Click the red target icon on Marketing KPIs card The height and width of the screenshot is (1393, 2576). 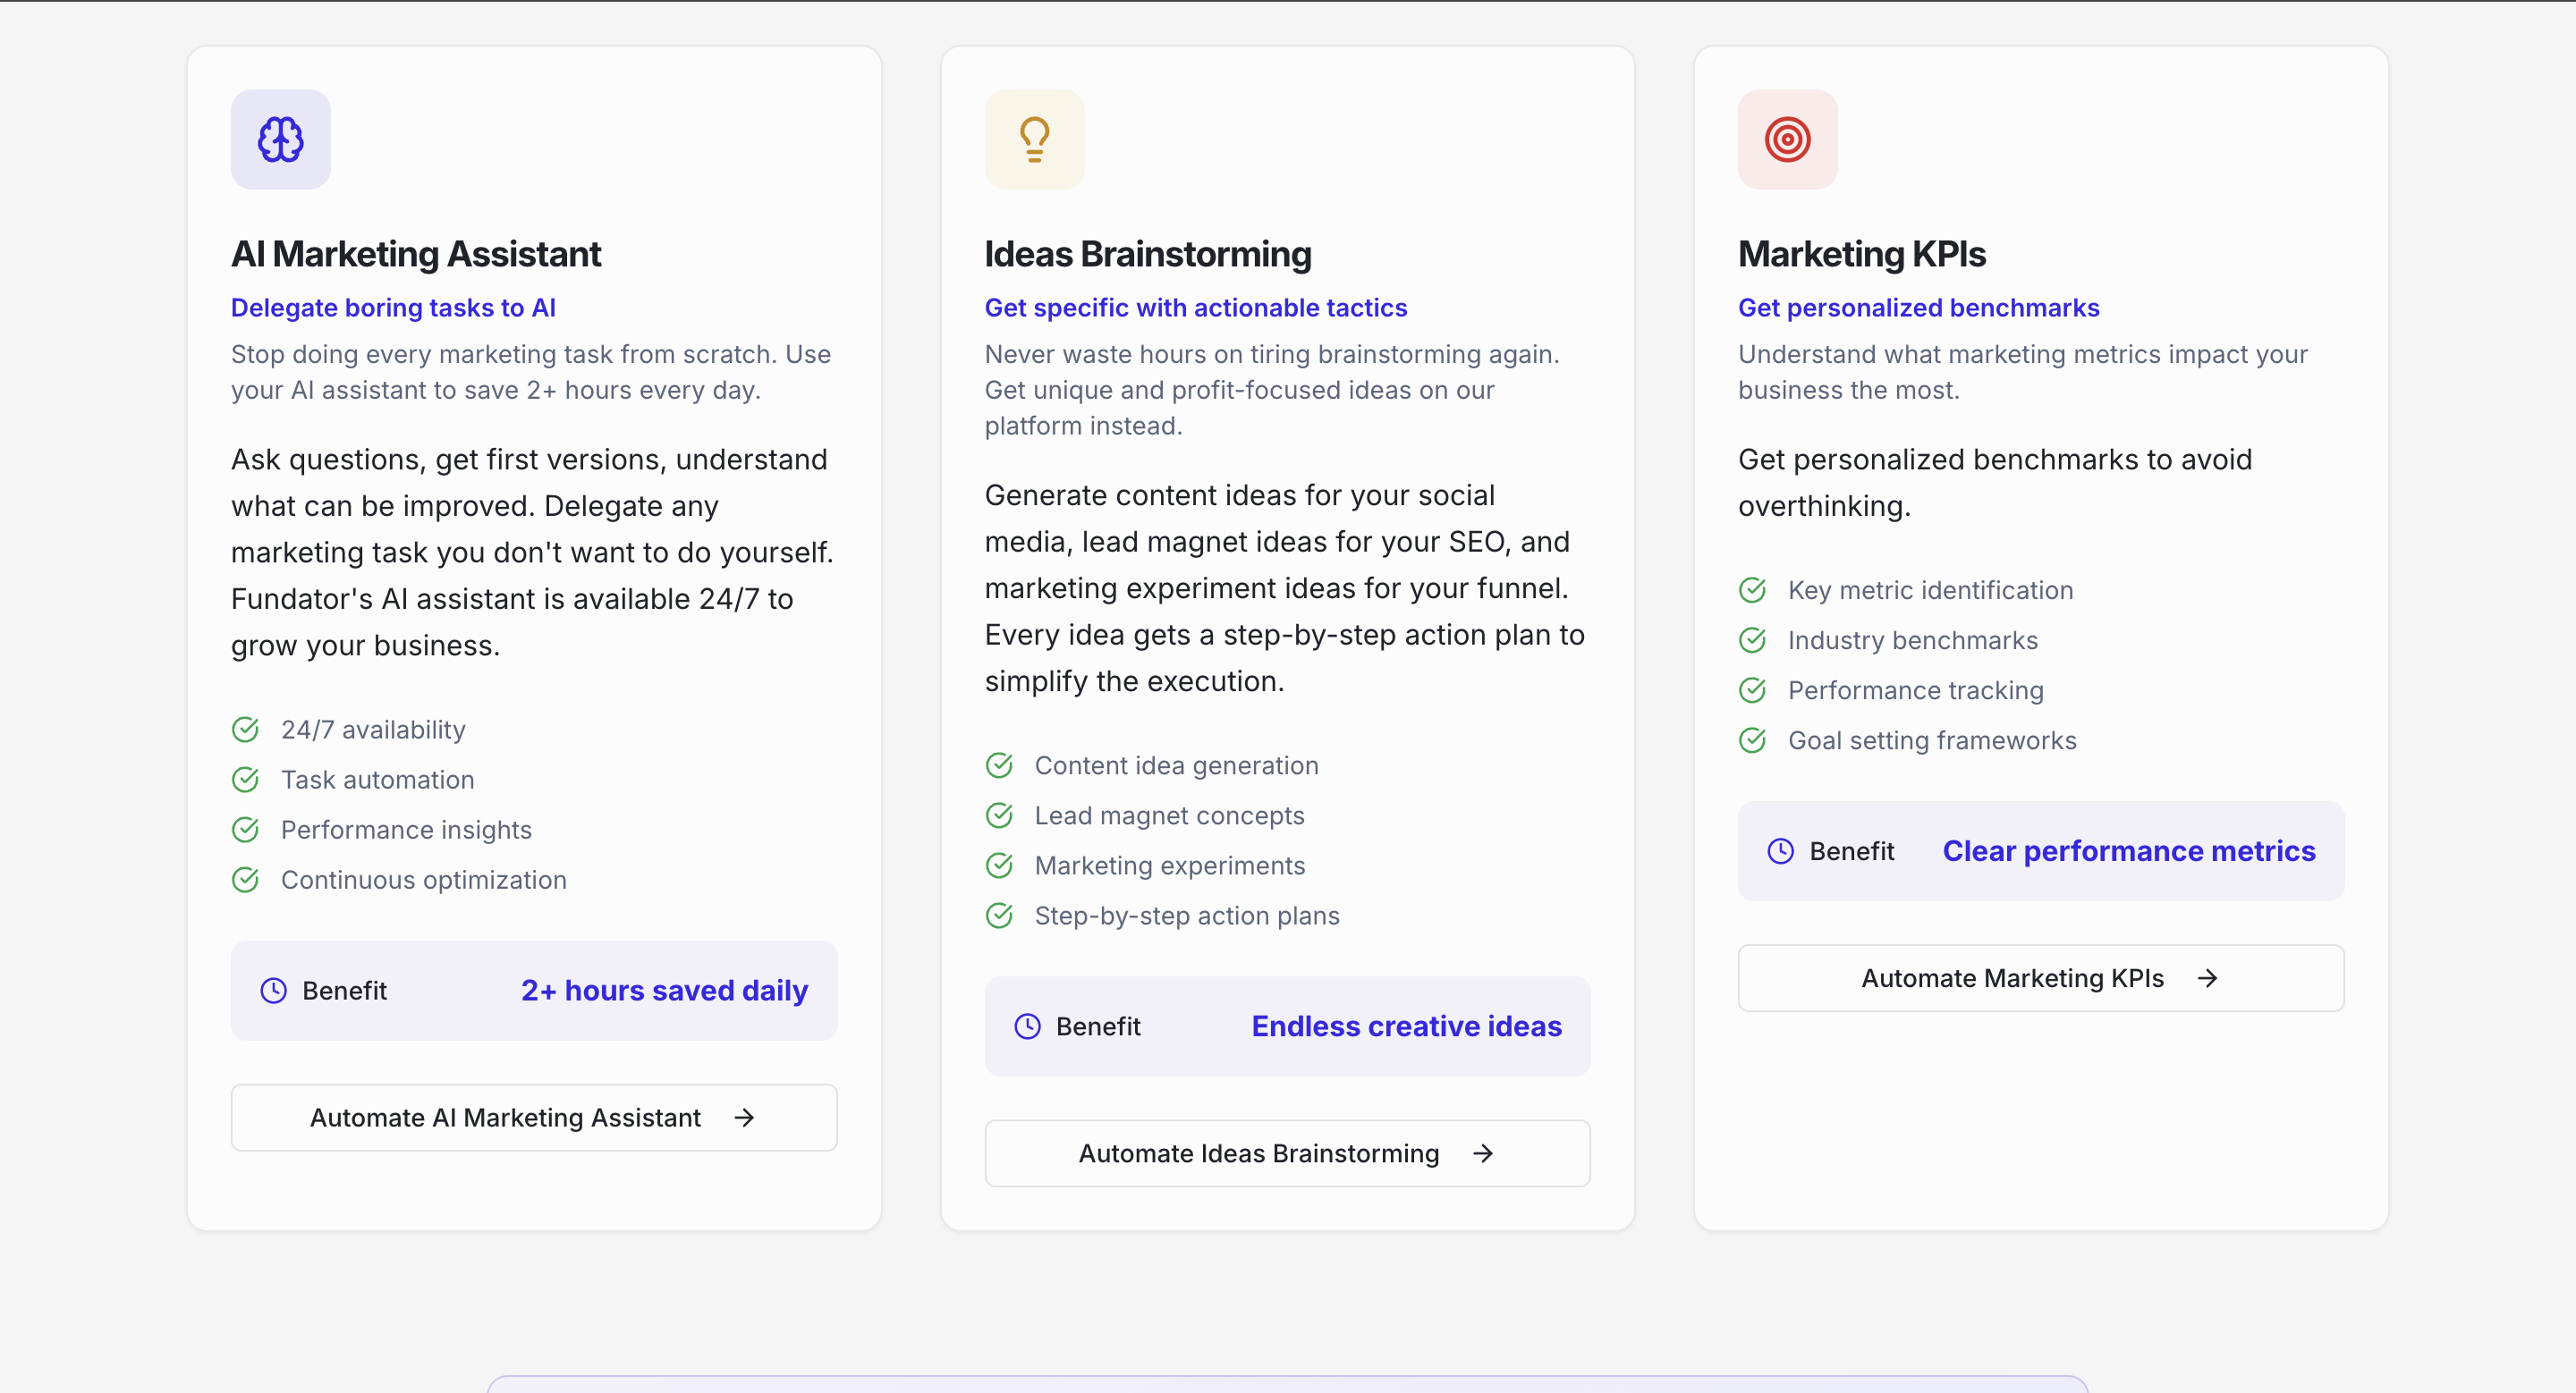pyautogui.click(x=1787, y=139)
